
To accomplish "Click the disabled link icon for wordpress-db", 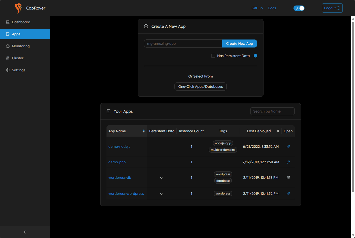I will [x=288, y=177].
